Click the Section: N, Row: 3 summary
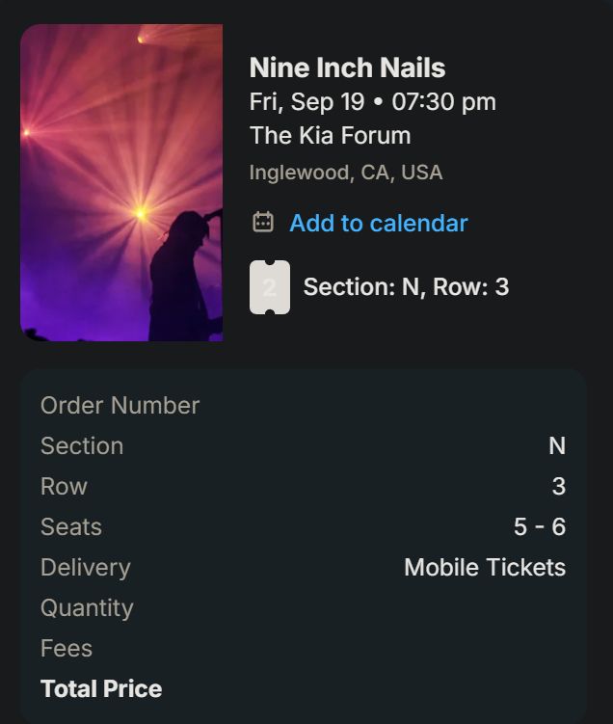Image resolution: width=613 pixels, height=724 pixels. pyautogui.click(x=406, y=286)
